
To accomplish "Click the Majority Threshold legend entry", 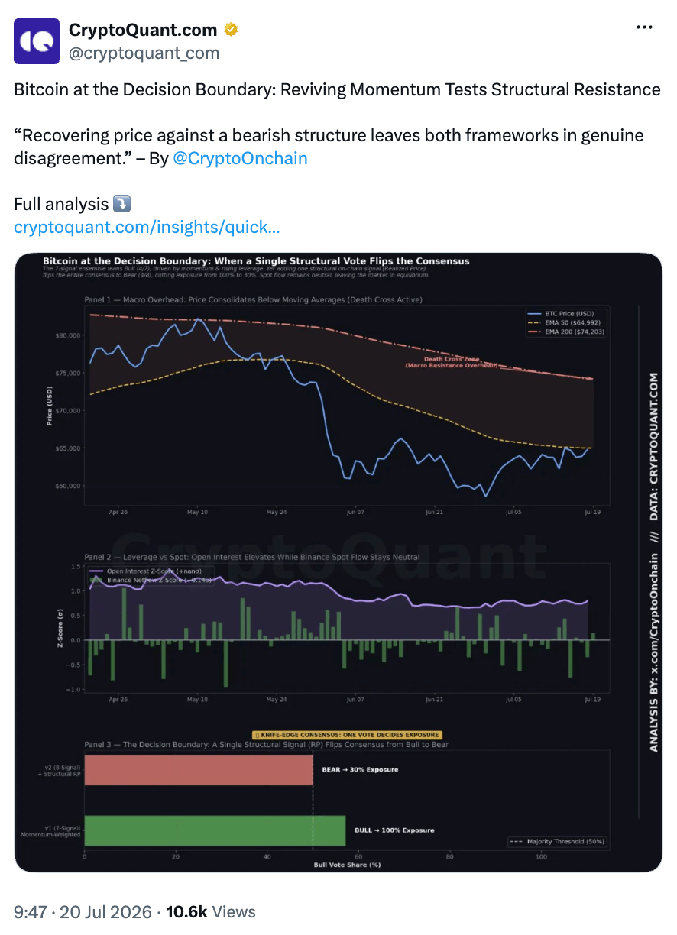I will tap(557, 841).
